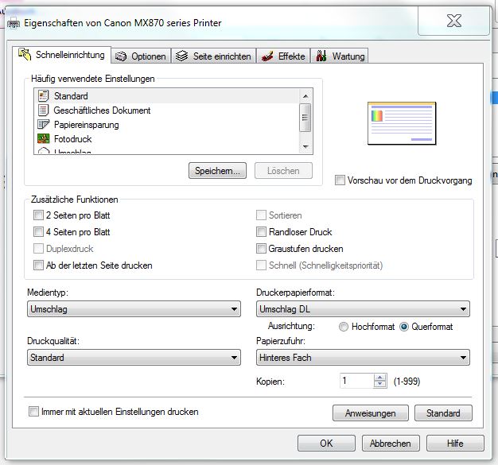Select Querformat orientation
Screen dimensions: 498x465
pos(404,327)
